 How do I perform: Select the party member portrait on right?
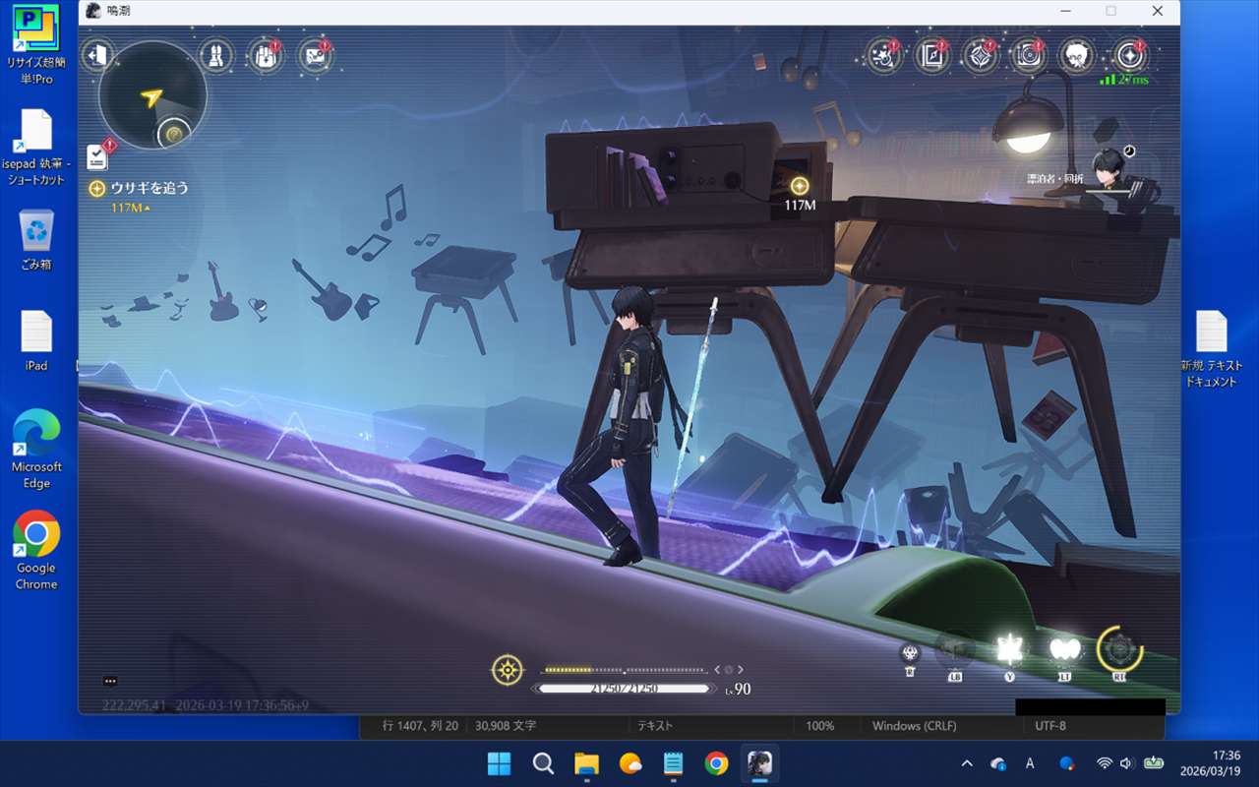[x=1111, y=168]
